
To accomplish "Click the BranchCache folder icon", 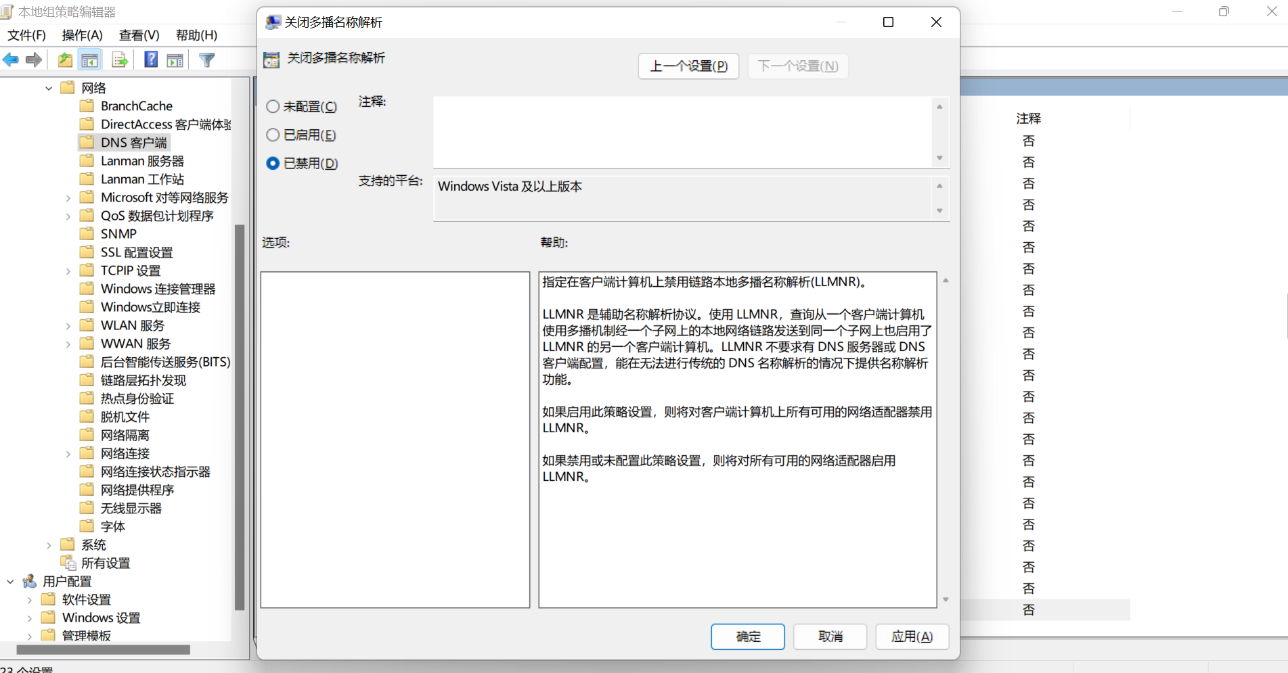I will [87, 106].
